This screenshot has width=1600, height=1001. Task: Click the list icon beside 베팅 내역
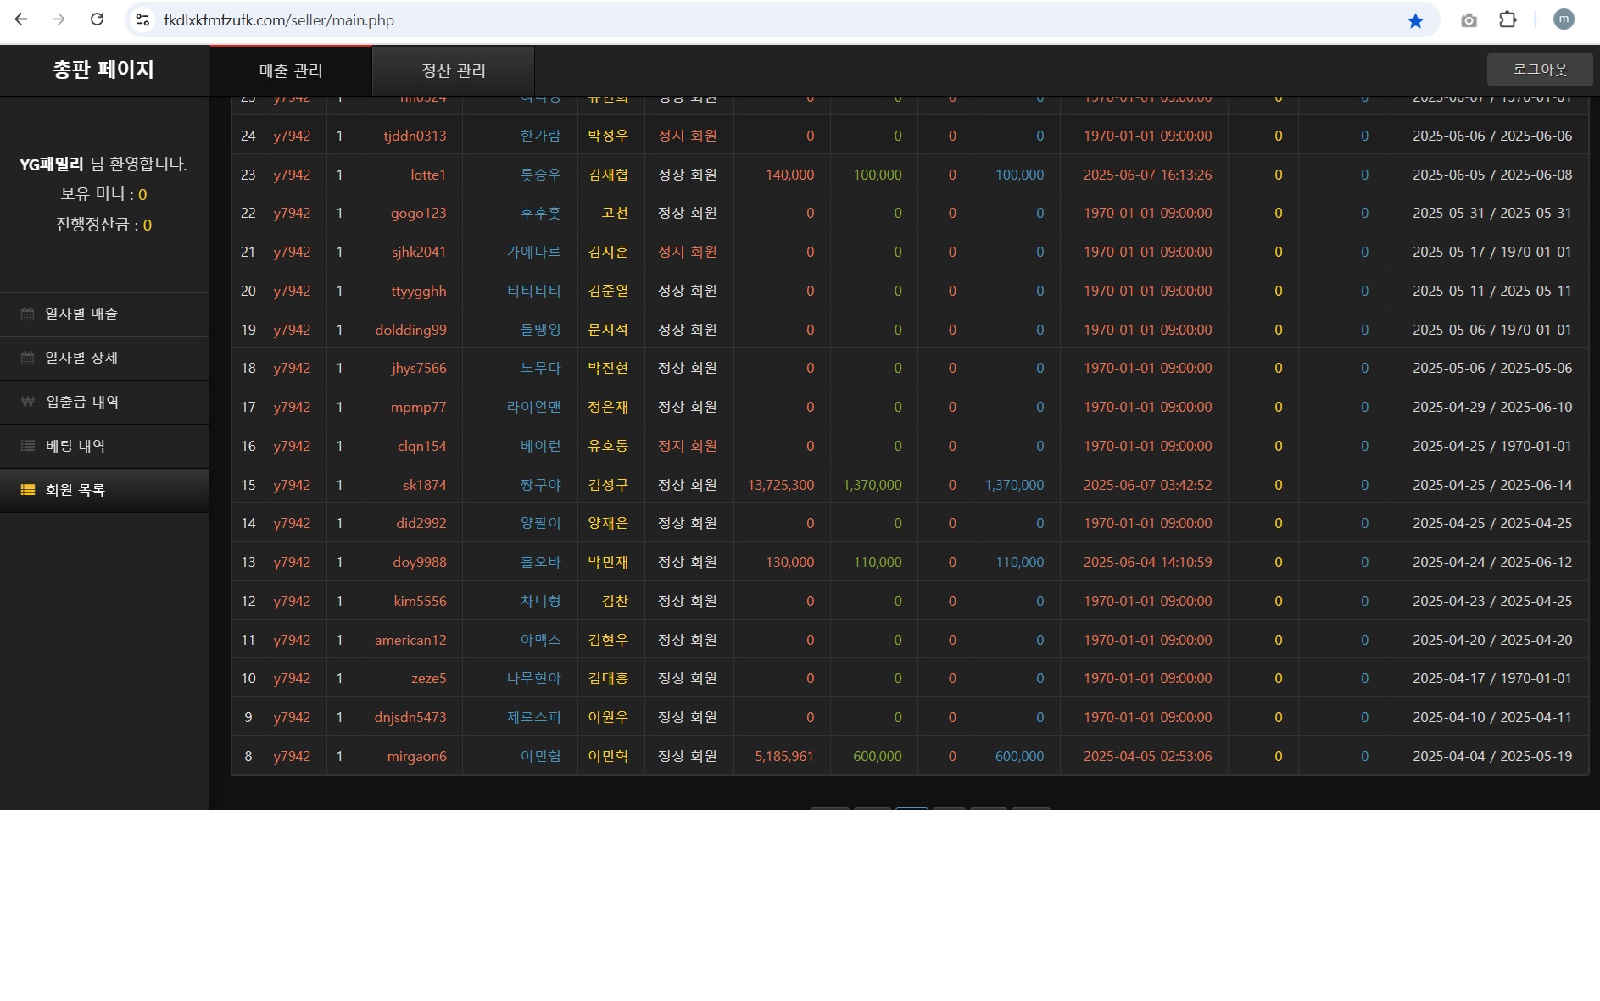27,446
